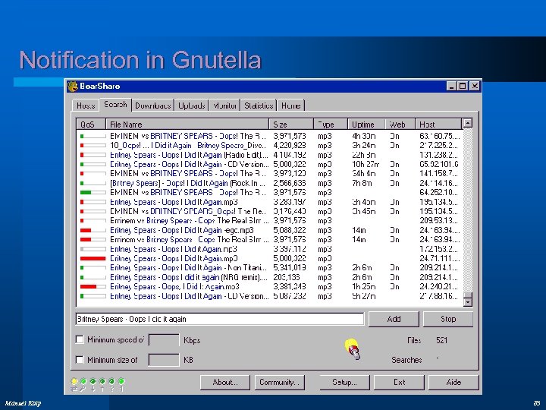Click the up-arrow upload status icon

point(102,389)
